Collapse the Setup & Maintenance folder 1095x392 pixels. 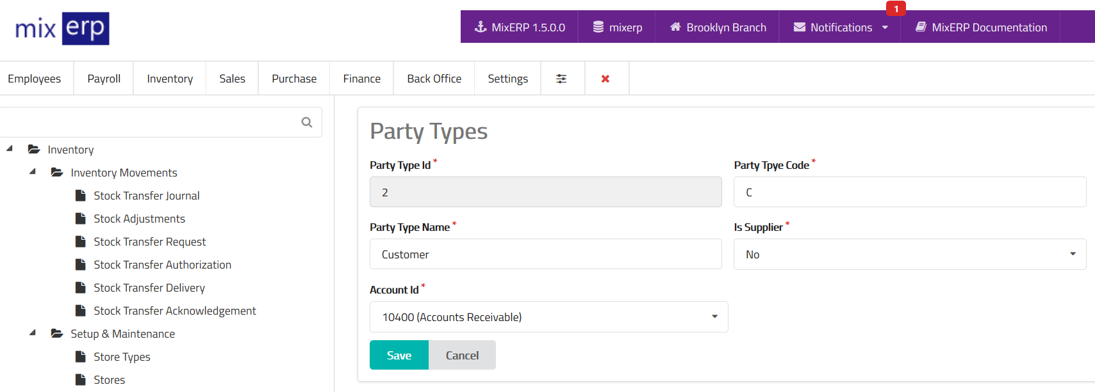point(33,333)
